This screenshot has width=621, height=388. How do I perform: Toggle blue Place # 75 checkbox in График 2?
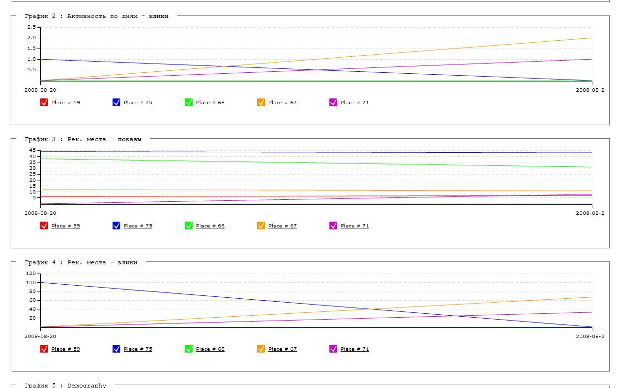point(116,102)
